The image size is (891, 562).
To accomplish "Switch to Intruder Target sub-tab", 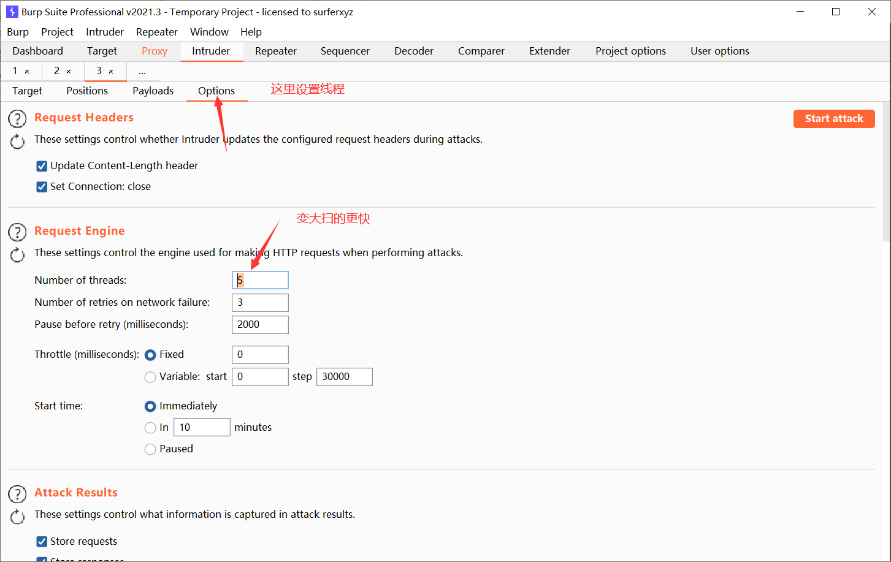I will tap(28, 91).
